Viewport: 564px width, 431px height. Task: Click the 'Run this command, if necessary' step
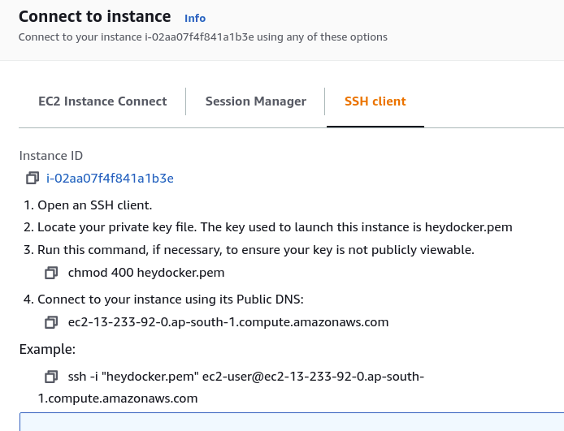point(249,250)
